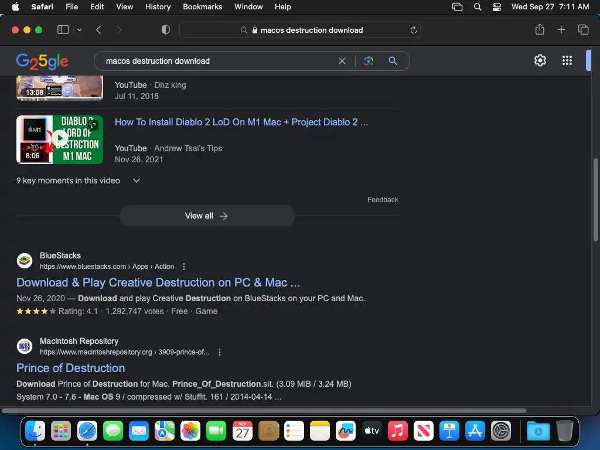Viewport: 600px width, 450px height.
Task: Open Google quick settings gear
Action: click(540, 60)
